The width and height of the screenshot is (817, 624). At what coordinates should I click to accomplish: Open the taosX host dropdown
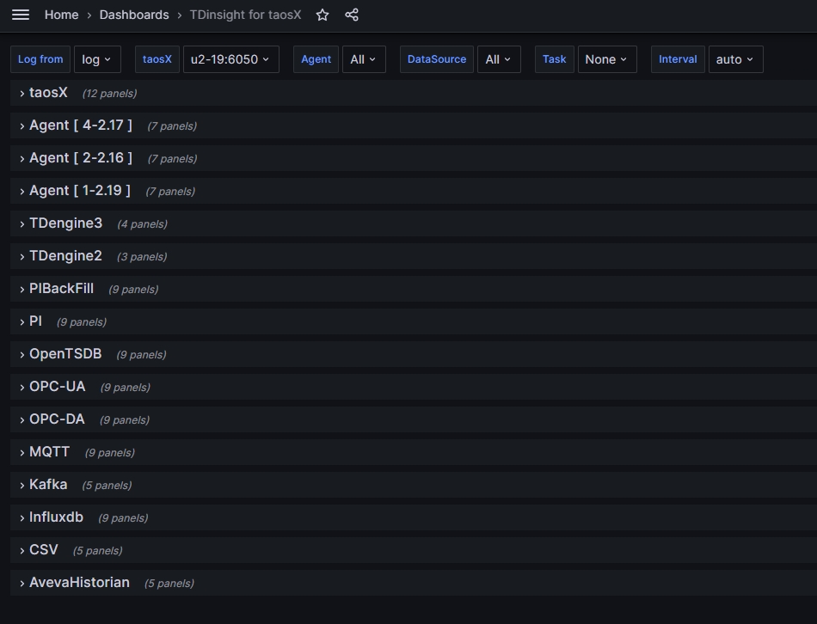(x=230, y=59)
